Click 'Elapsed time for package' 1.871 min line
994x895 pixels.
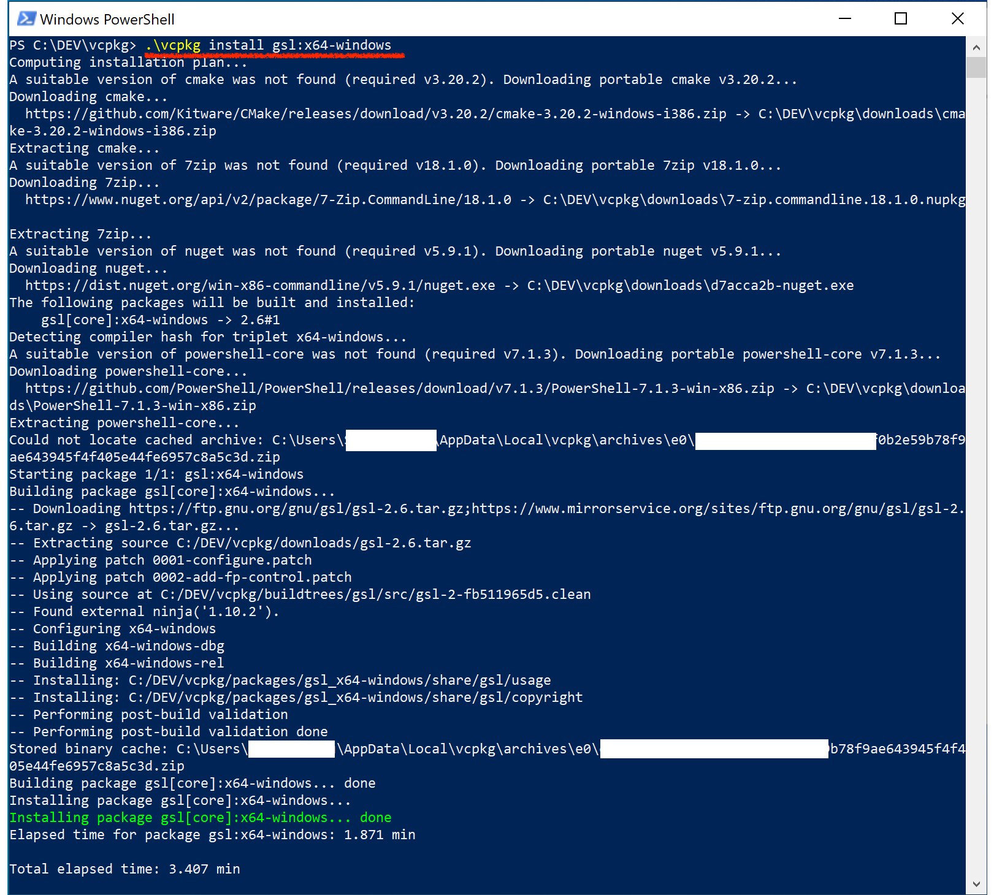[212, 835]
